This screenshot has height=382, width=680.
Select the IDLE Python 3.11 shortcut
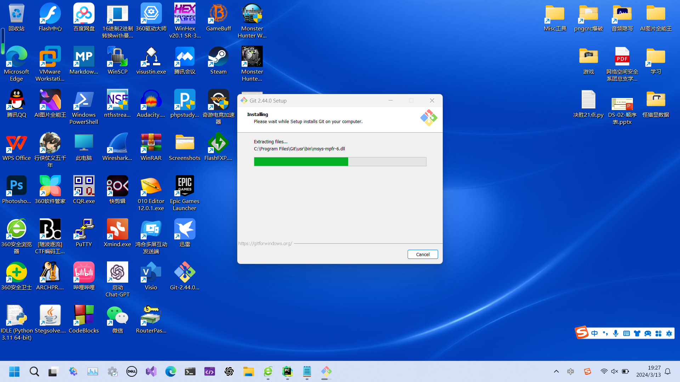click(16, 323)
